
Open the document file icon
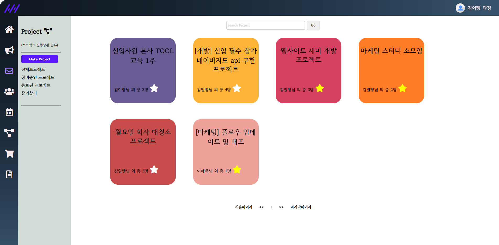[x=9, y=174]
